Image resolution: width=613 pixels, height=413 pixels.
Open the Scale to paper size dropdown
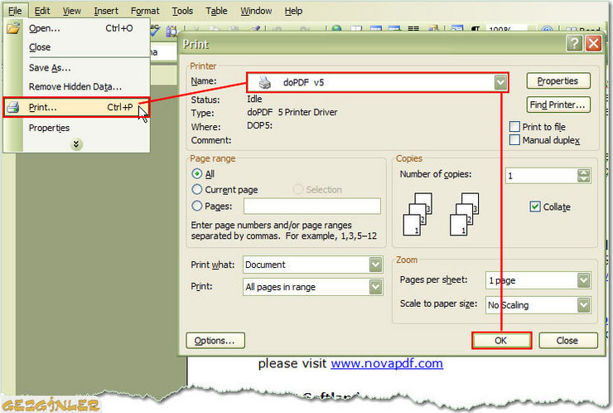[x=584, y=305]
